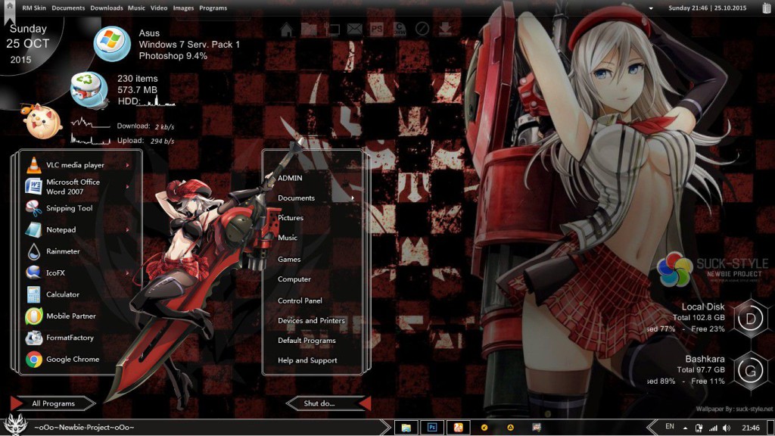Open RM Skin menu on top bar
775x436 pixels.
34,8
